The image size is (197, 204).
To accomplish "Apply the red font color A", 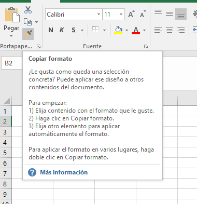I will click(x=136, y=30).
